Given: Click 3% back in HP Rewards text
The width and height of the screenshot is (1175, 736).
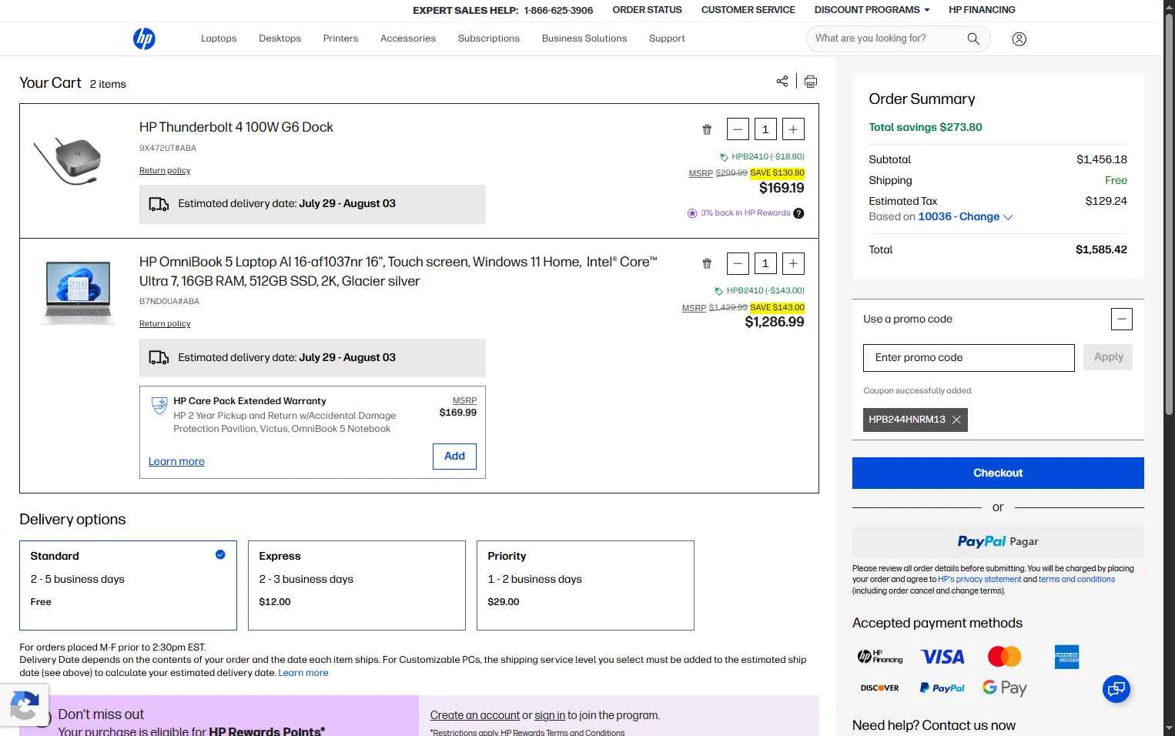Looking at the screenshot, I should (745, 213).
